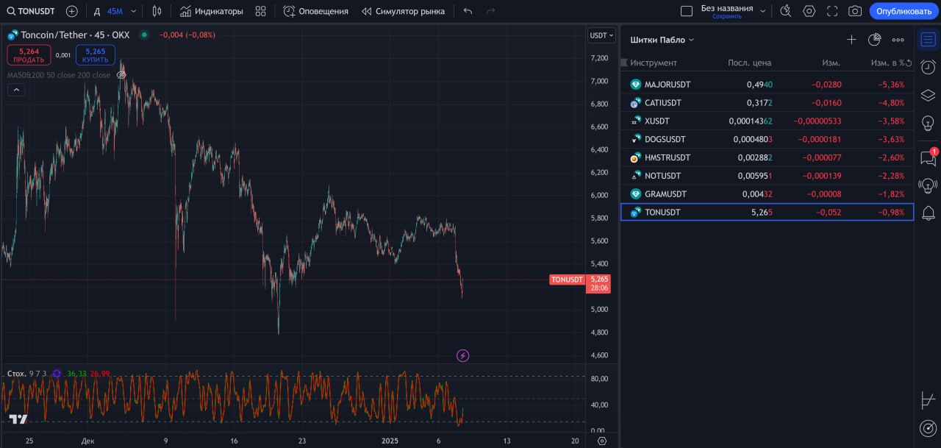Select CATIUSDT in the watchlist

coord(768,103)
